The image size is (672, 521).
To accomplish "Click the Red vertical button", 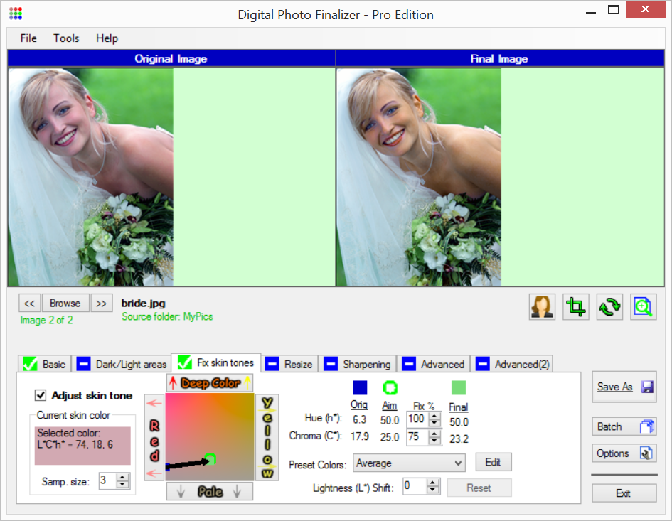I will click(x=154, y=437).
